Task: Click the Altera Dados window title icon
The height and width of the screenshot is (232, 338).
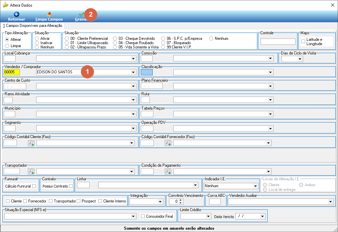Action: [x=5, y=5]
